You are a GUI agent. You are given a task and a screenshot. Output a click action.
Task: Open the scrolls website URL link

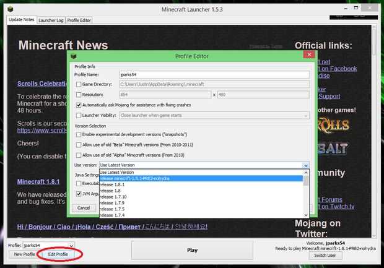pyautogui.click(x=42, y=131)
